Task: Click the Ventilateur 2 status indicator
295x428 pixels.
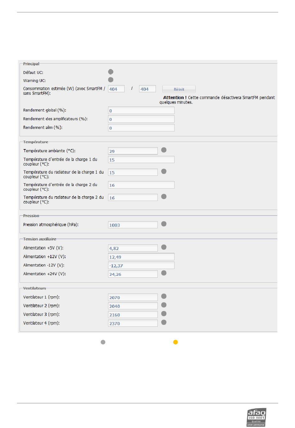Action: 164,305
